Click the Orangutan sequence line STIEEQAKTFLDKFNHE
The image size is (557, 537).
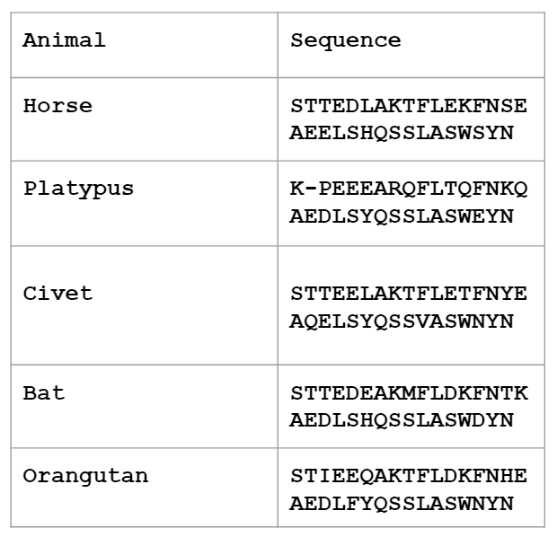pyautogui.click(x=409, y=477)
